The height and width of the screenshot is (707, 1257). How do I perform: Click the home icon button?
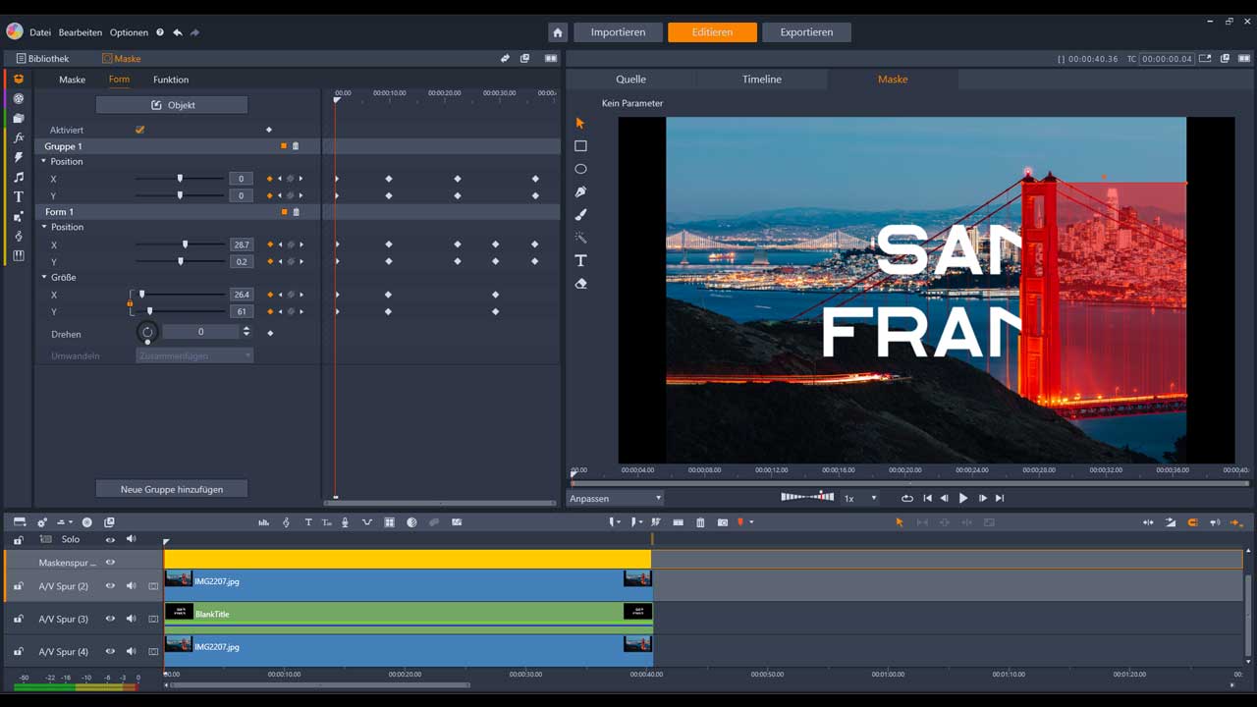pos(558,32)
